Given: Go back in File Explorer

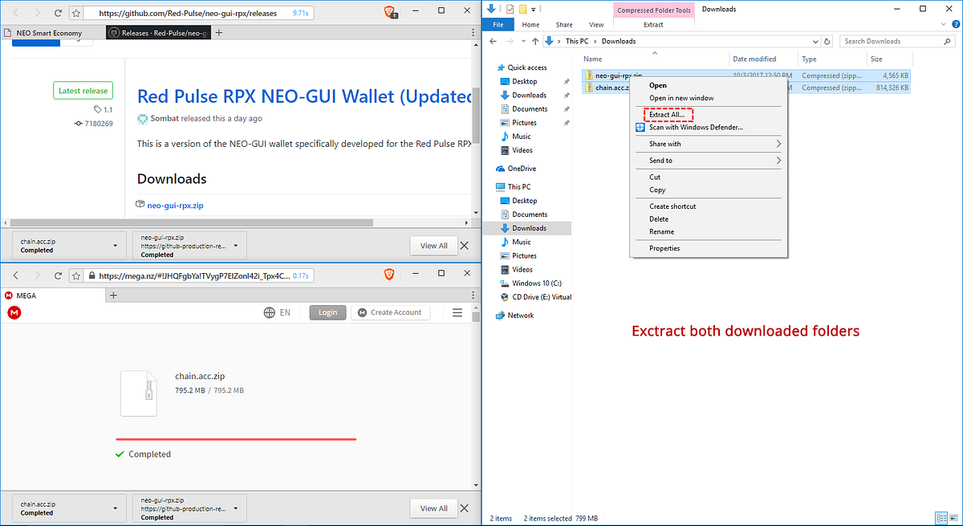Looking at the screenshot, I should point(494,41).
